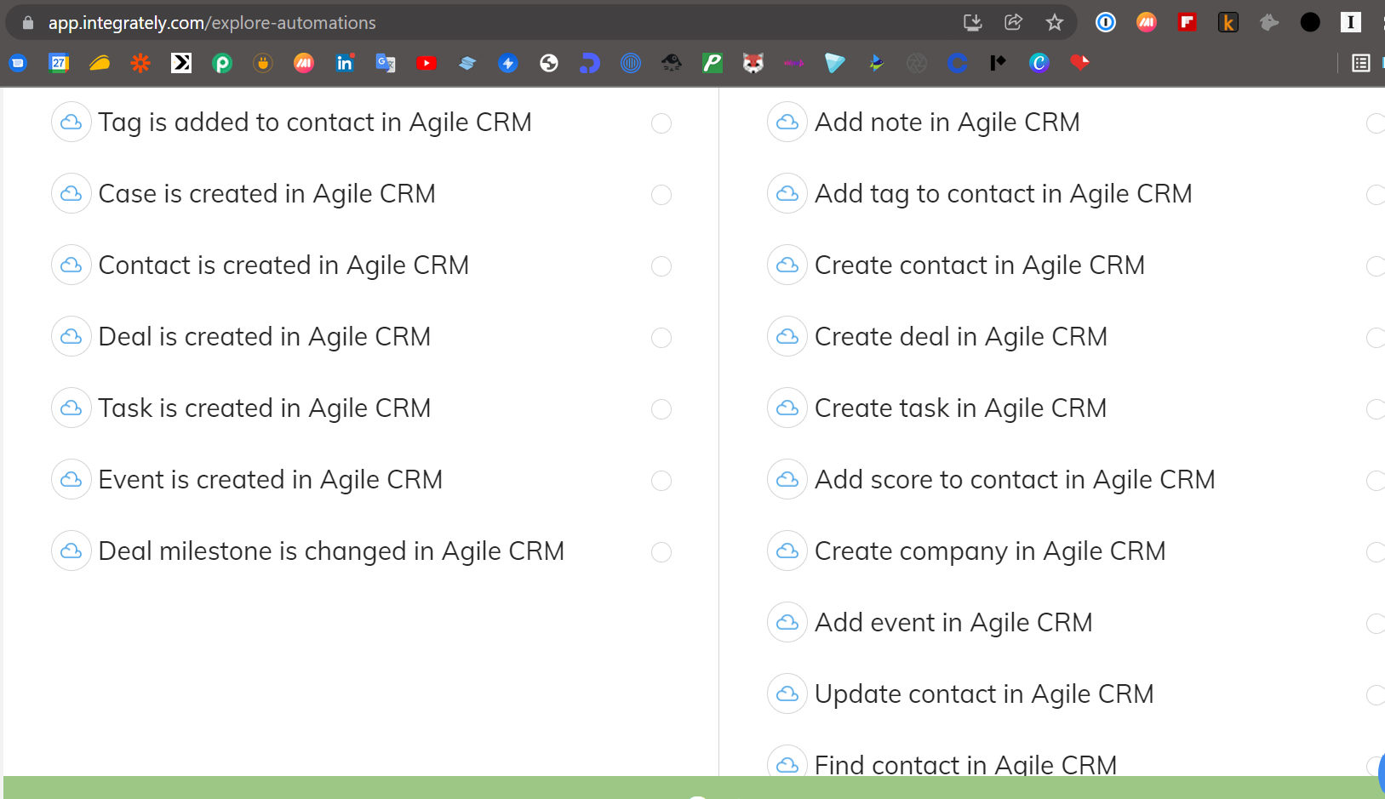
Task: Open the red Flipboard extension icon
Action: (x=1188, y=23)
